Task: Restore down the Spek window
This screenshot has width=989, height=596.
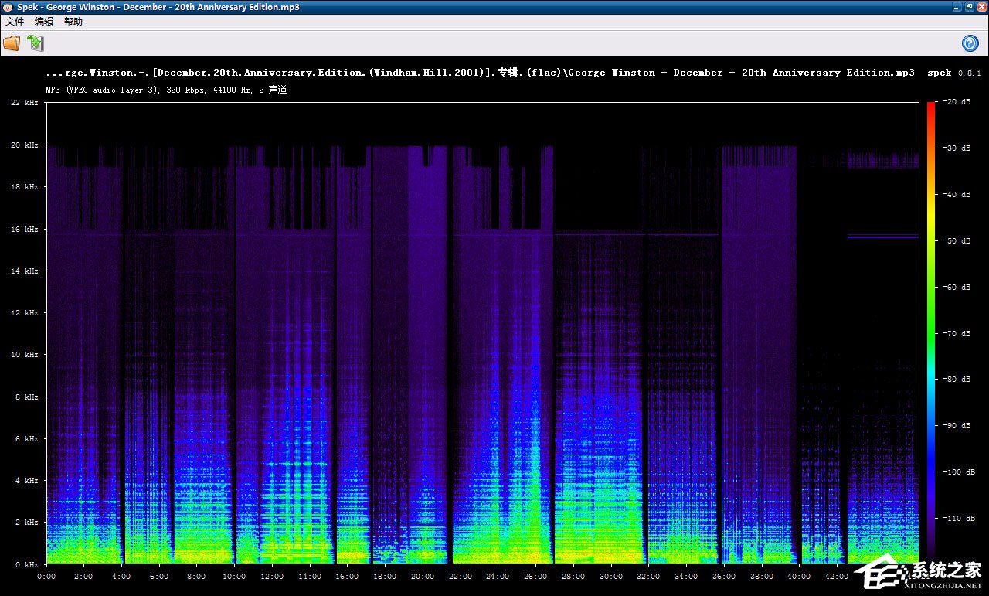Action: 969,7
